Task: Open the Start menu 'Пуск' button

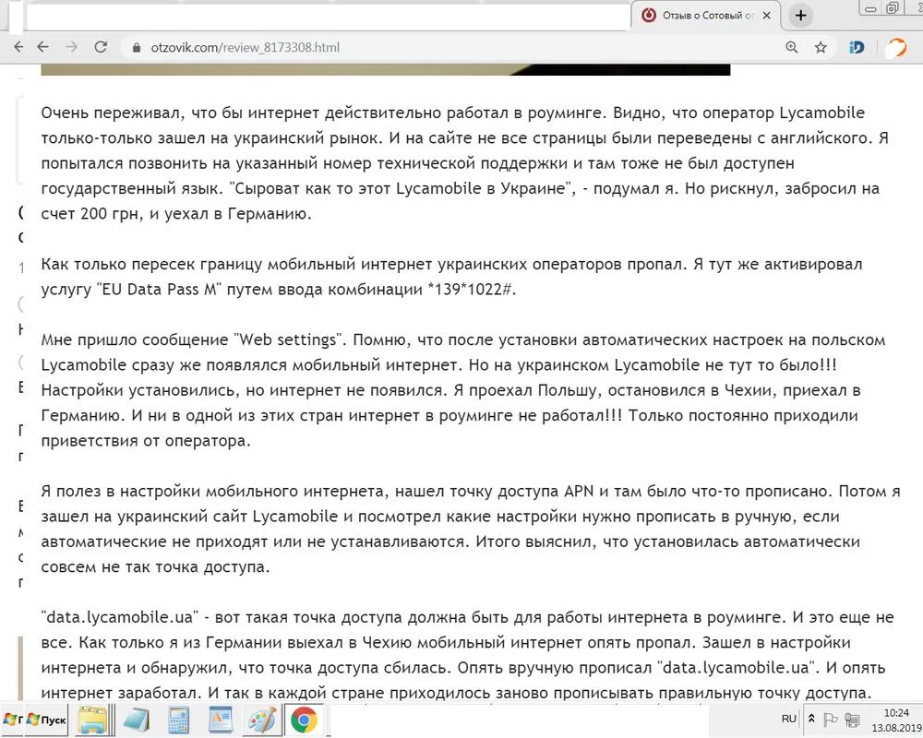Action: pyautogui.click(x=47, y=720)
